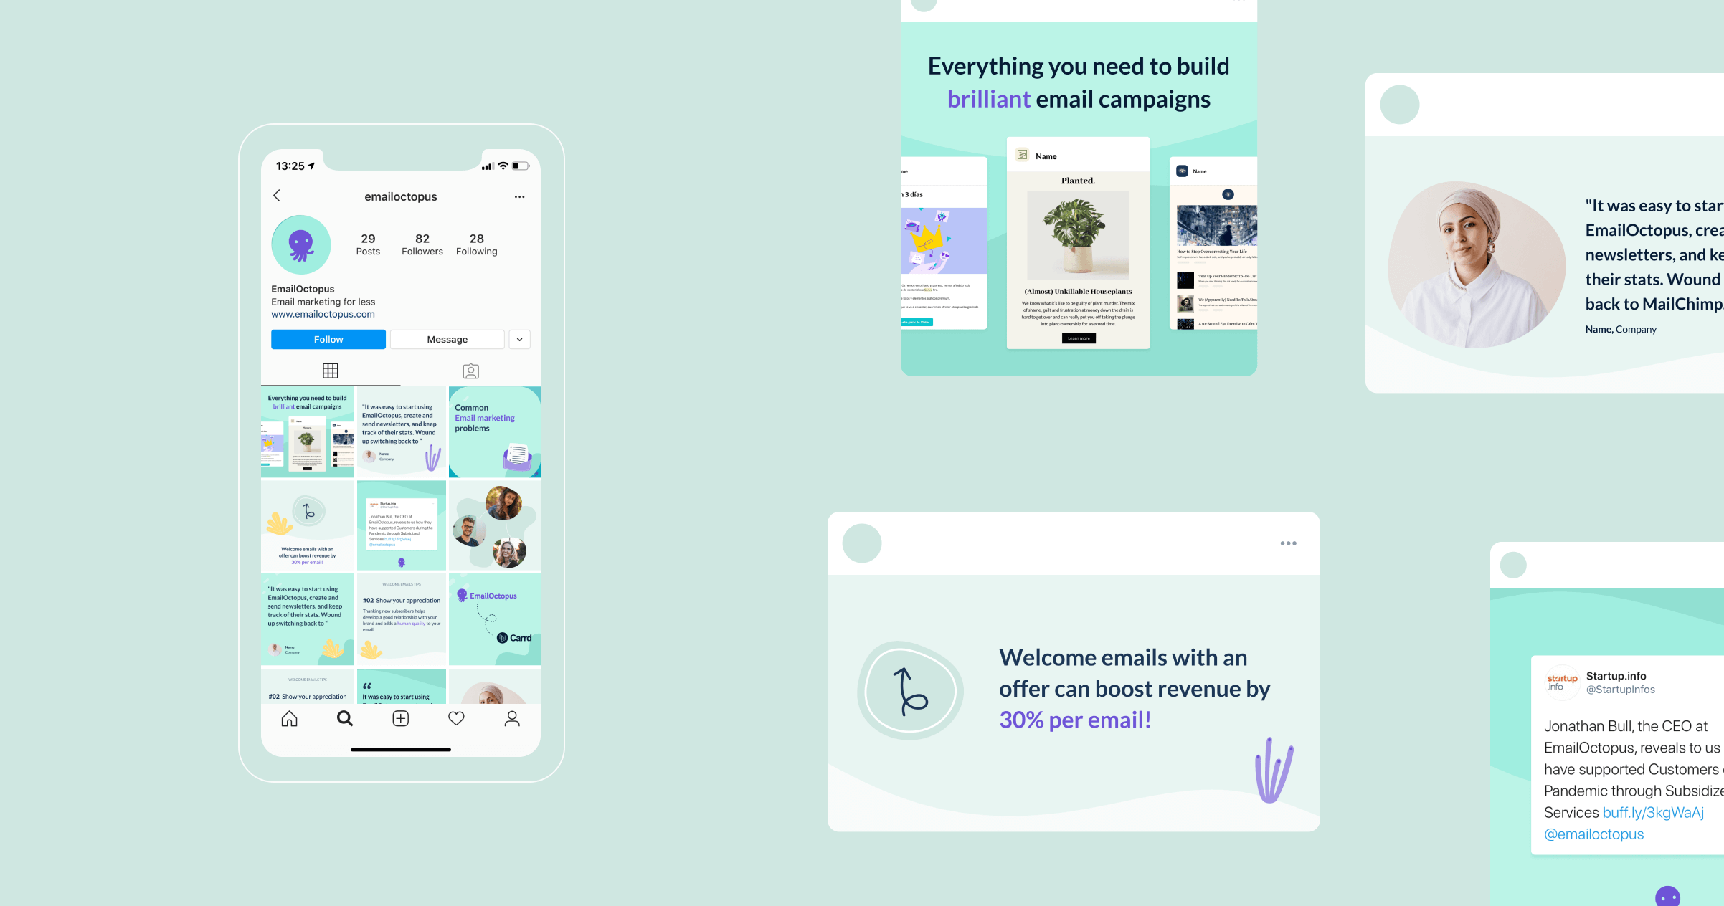Click the heart/likes icon in bottom navigation
The height and width of the screenshot is (906, 1724).
click(x=456, y=719)
